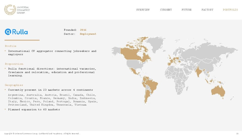Click the Founded: label
The height and width of the screenshot is (136, 242).
pyautogui.click(x=70, y=30)
